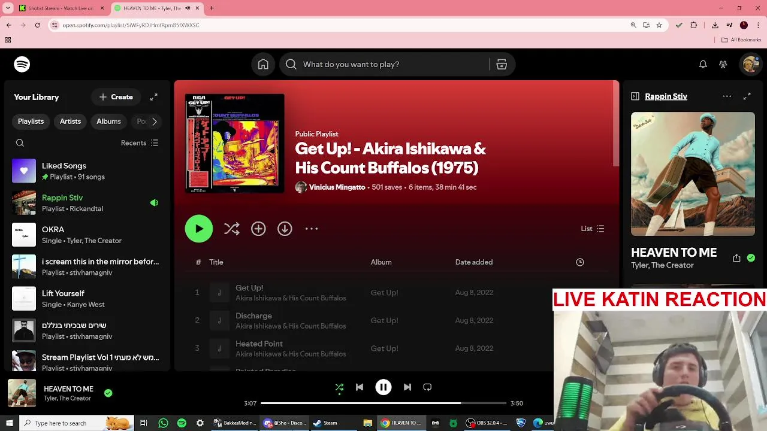This screenshot has height=431, width=767.
Task: Open the Browse icon in search bar
Action: [502, 65]
